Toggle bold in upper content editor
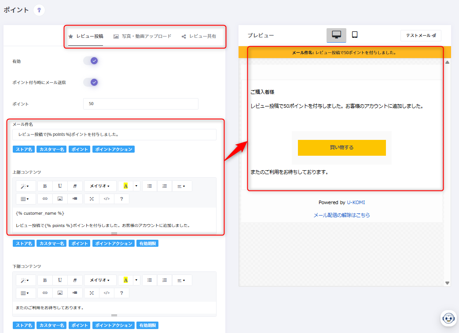The height and width of the screenshot is (333, 459). pos(45,186)
